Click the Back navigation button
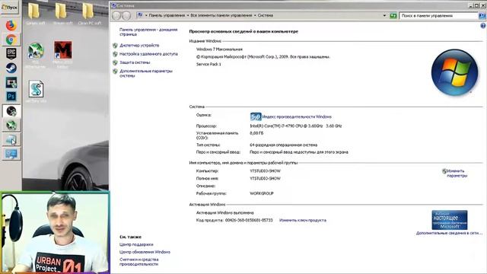The width and height of the screenshot is (487, 274). 116,15
